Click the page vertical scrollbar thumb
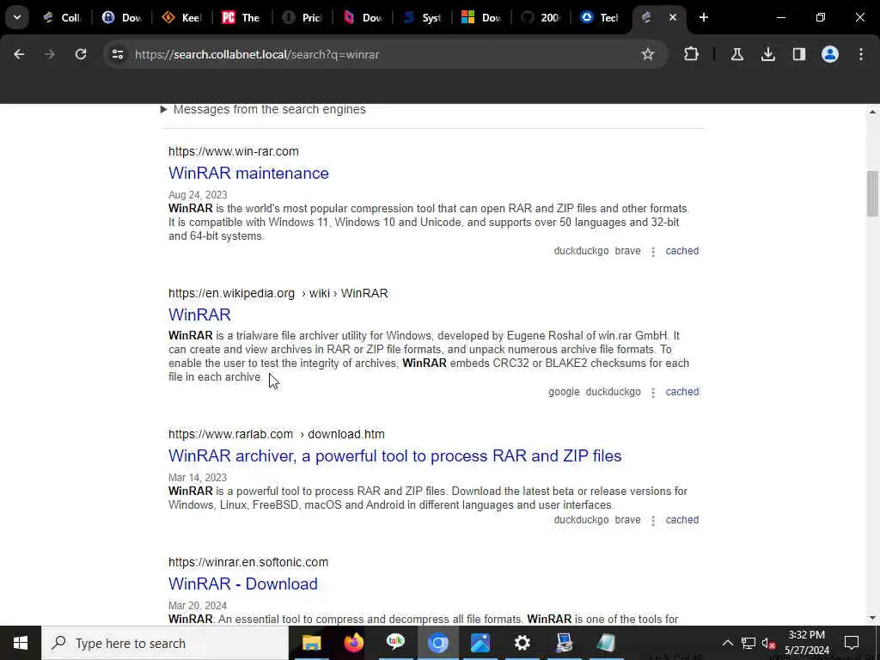 pyautogui.click(x=872, y=193)
